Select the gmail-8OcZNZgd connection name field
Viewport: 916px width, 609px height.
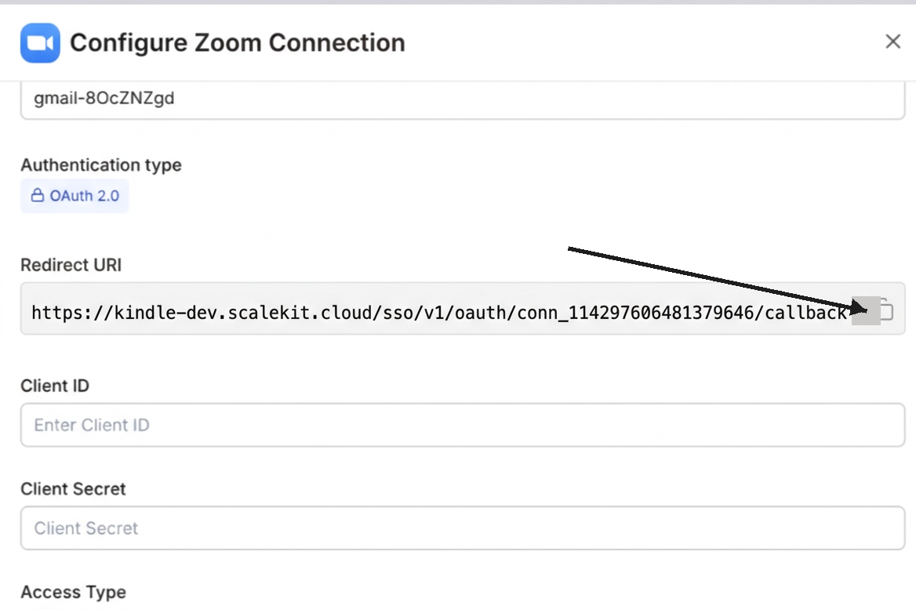coord(463,100)
